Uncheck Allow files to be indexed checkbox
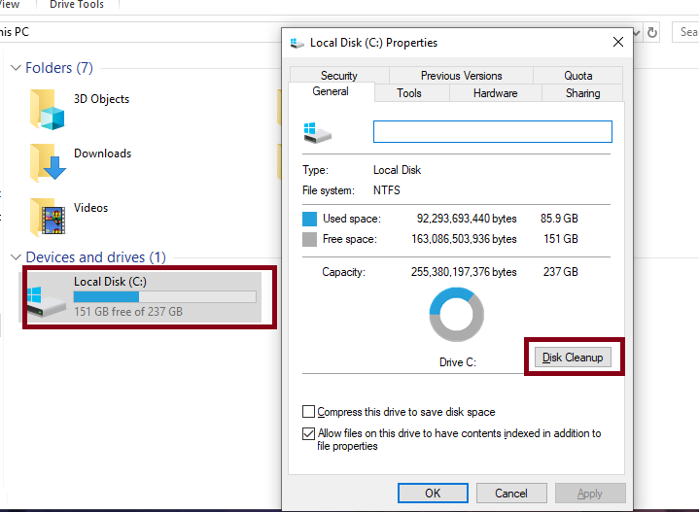The height and width of the screenshot is (512, 699). pos(308,433)
